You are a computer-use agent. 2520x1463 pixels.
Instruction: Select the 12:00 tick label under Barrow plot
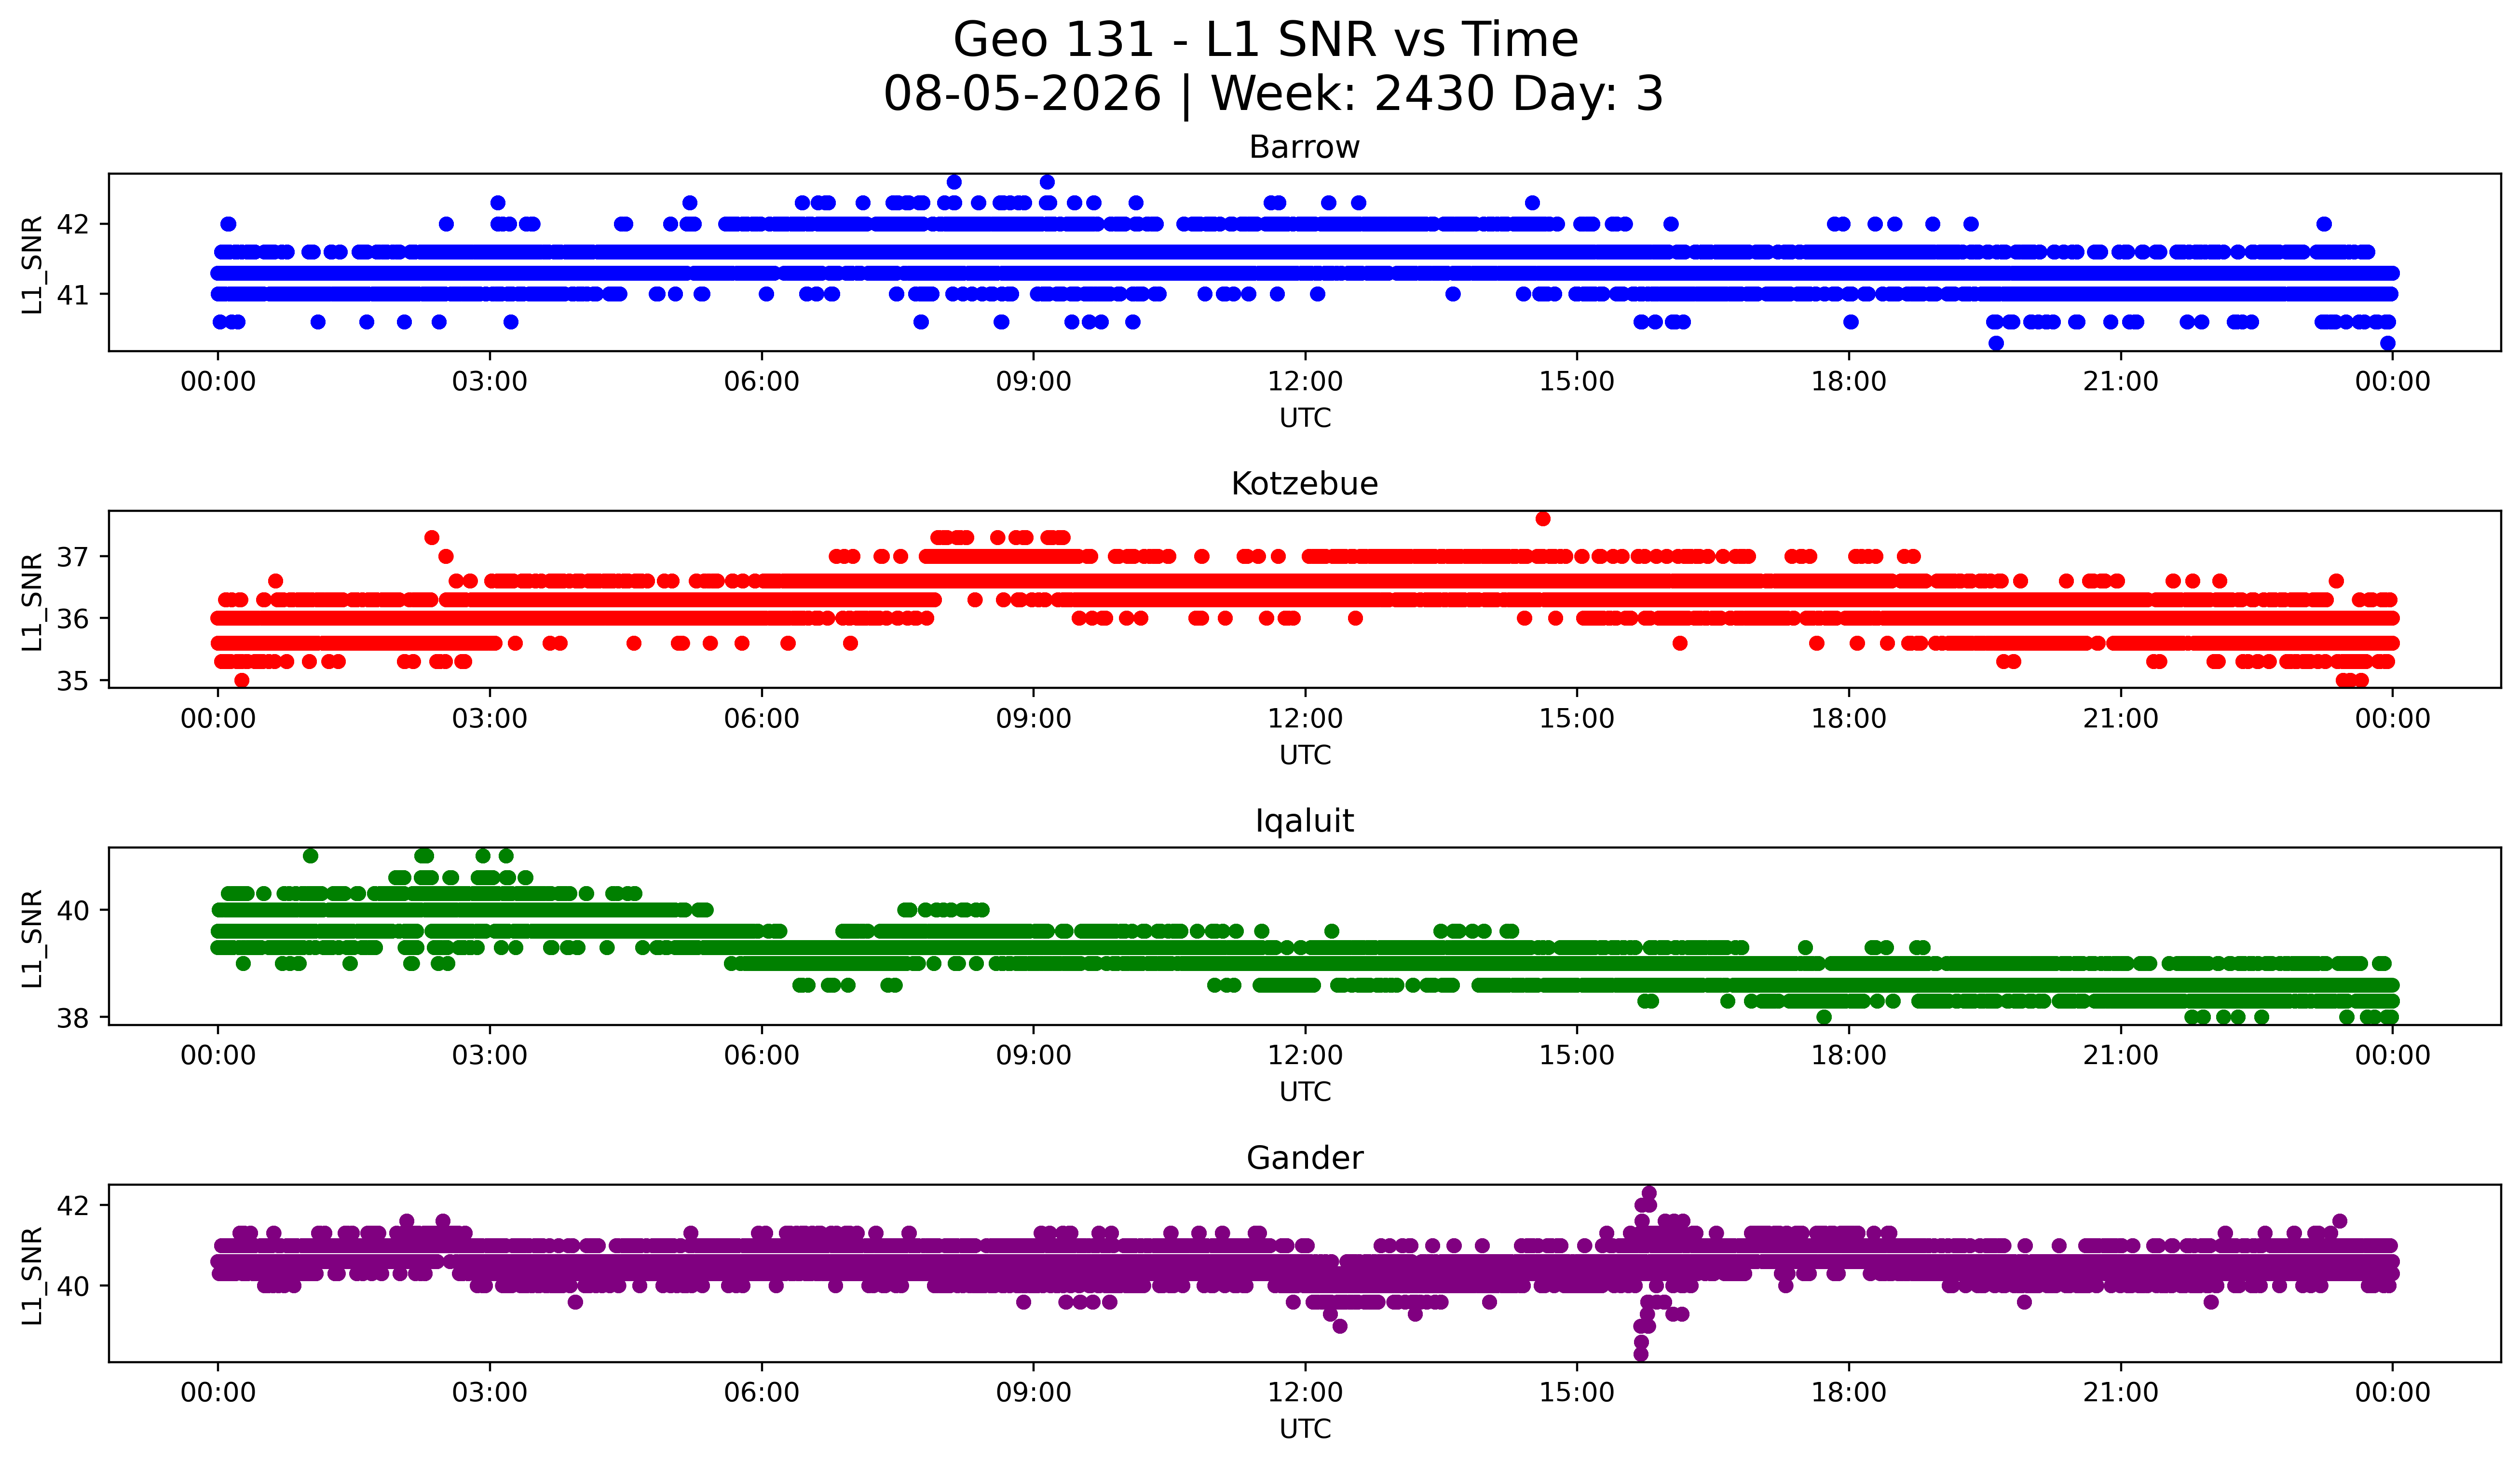pyautogui.click(x=1305, y=382)
